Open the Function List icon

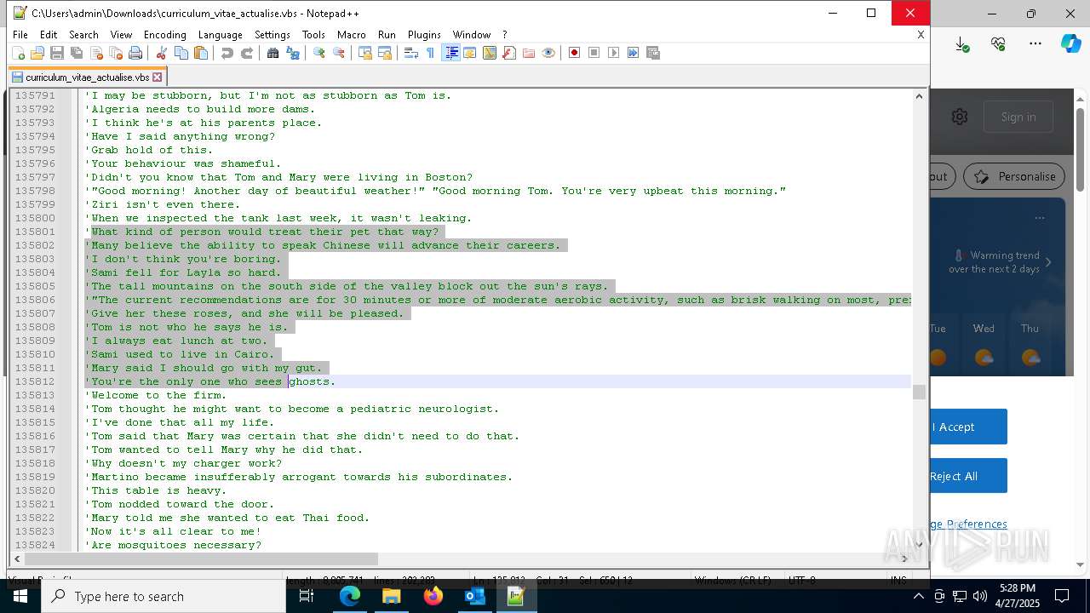509,53
